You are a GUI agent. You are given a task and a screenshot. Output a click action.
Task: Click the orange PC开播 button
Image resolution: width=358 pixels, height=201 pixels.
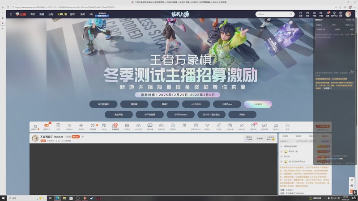click(323, 126)
